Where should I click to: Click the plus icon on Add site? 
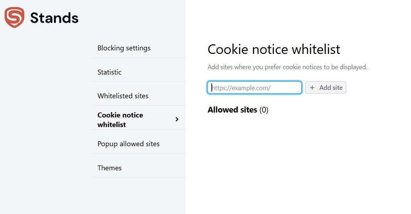(312, 88)
